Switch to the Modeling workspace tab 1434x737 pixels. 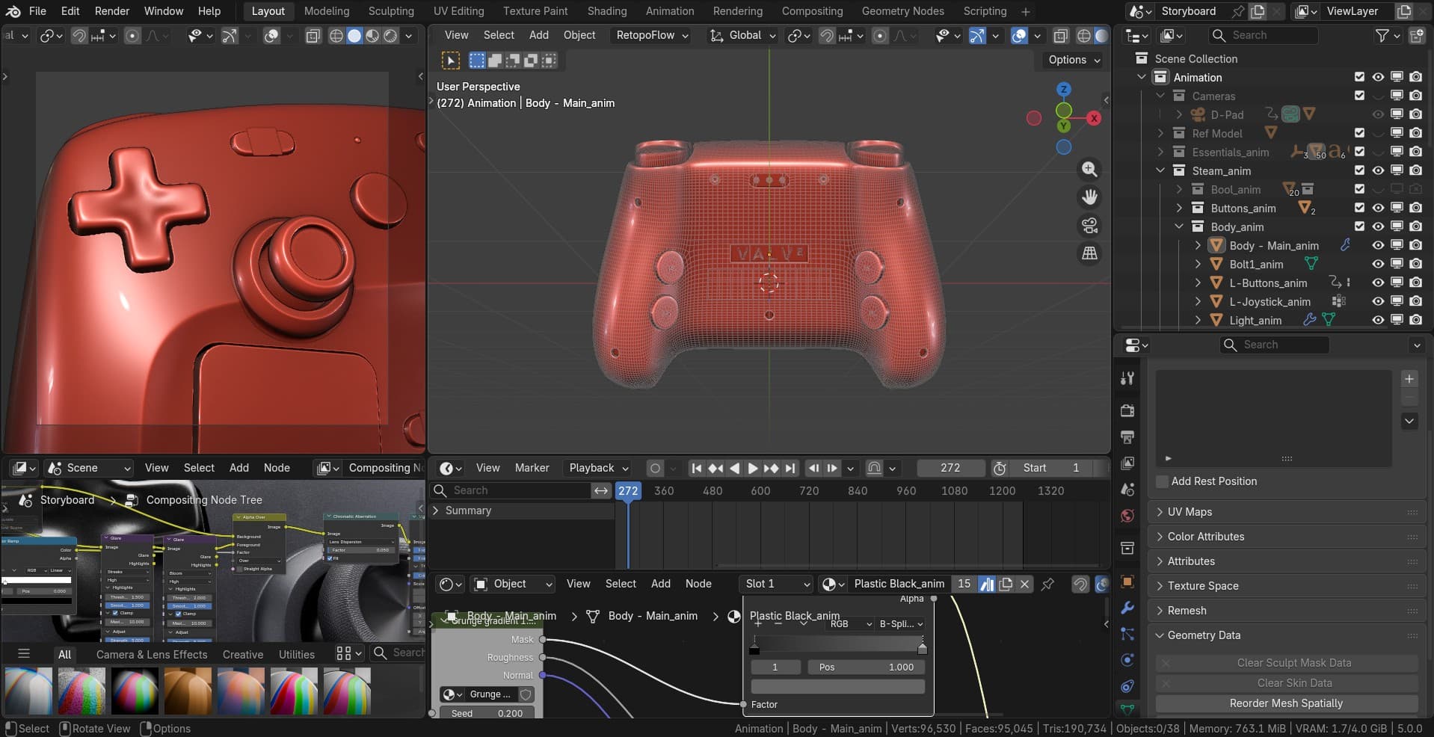327,11
